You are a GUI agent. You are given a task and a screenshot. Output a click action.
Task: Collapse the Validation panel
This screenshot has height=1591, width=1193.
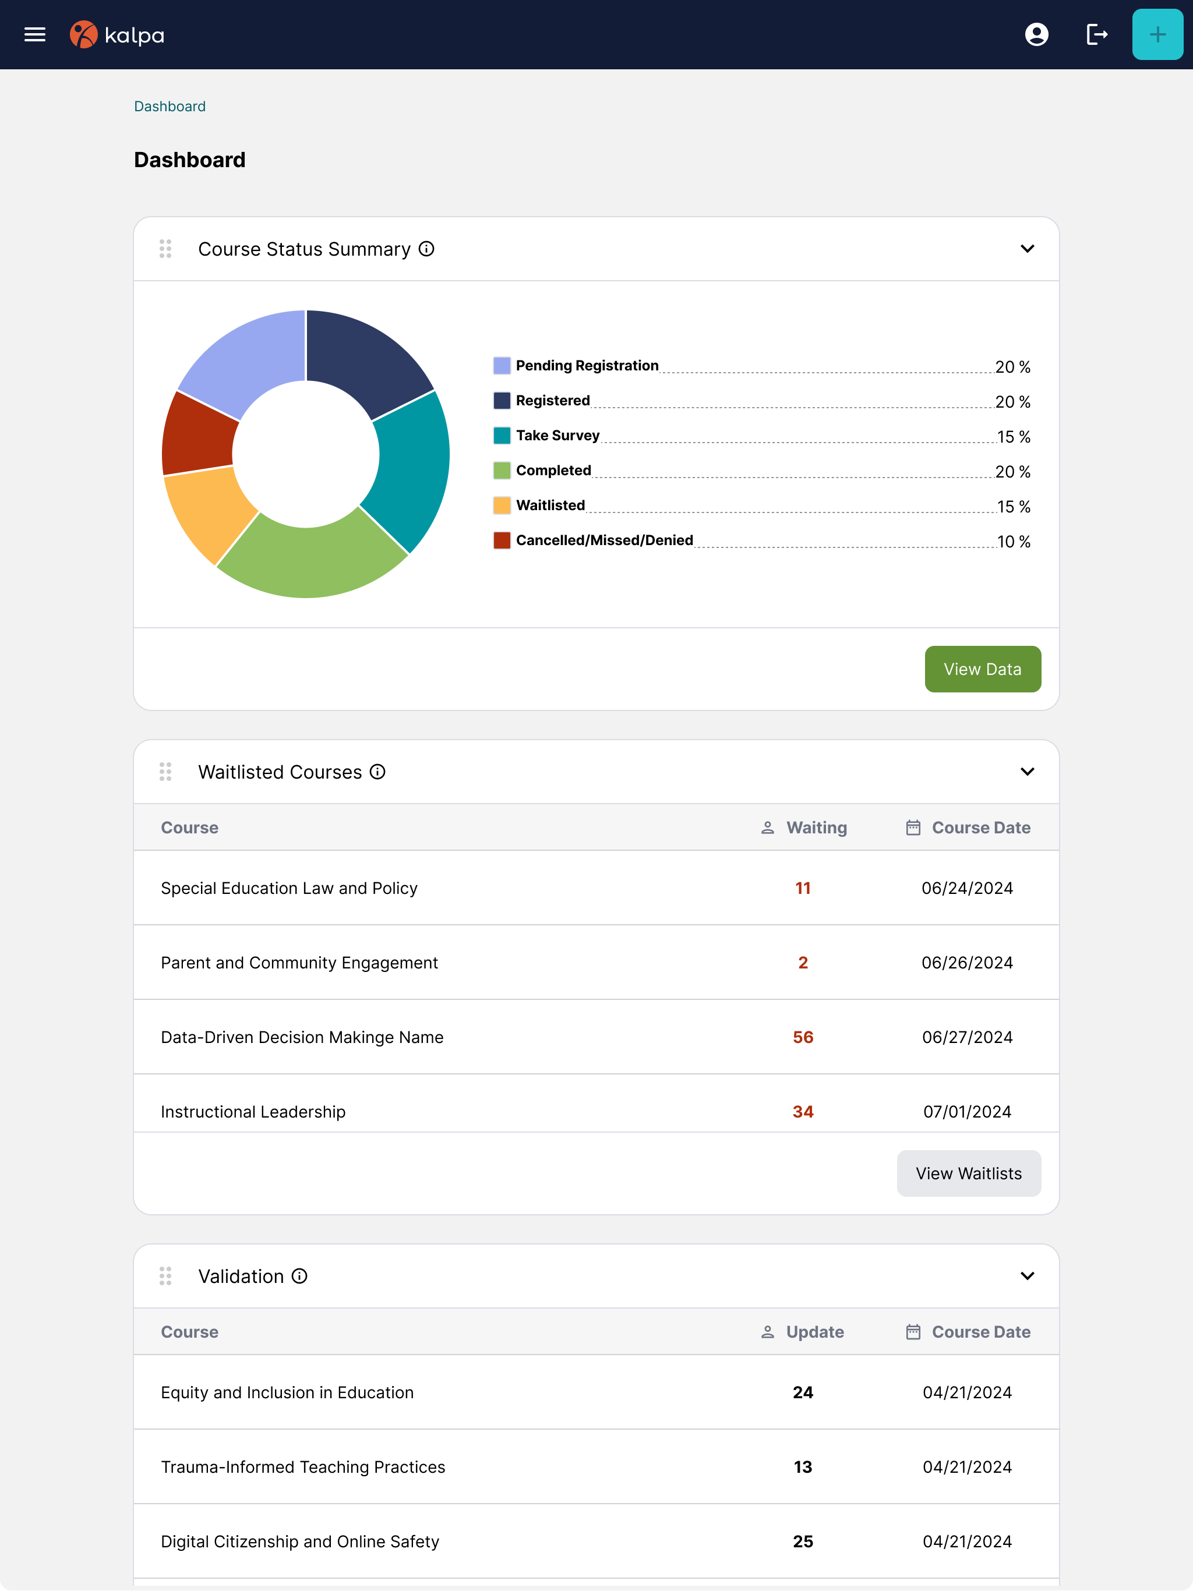click(x=1027, y=1276)
